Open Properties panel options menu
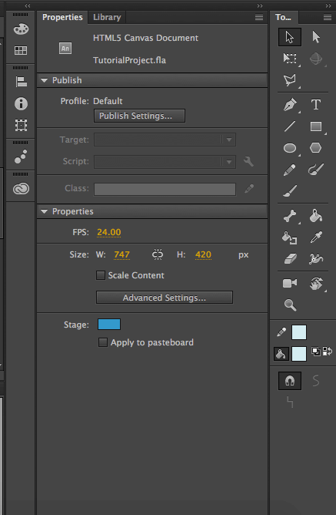The image size is (336, 515). [x=259, y=18]
